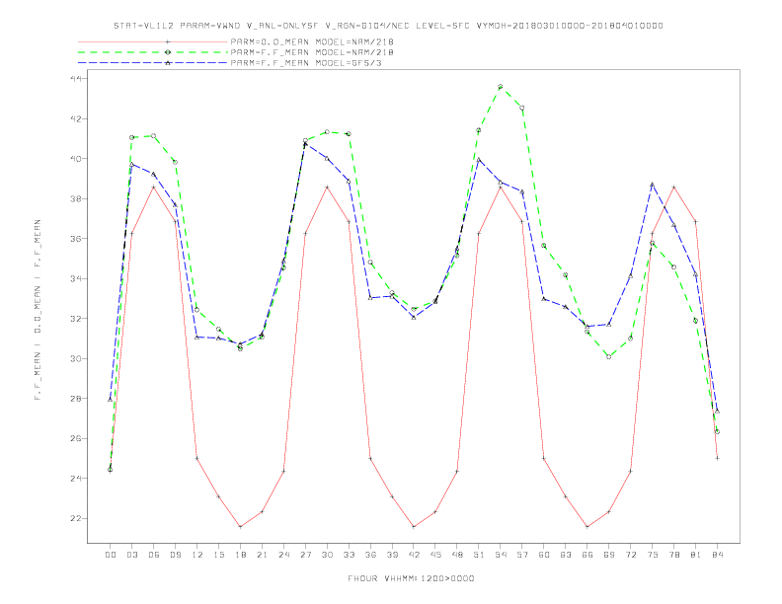The height and width of the screenshot is (604, 782).
Task: Select legend entry PARM=F.F_MEAN MODEL=GFS/3
Action: pos(306,63)
